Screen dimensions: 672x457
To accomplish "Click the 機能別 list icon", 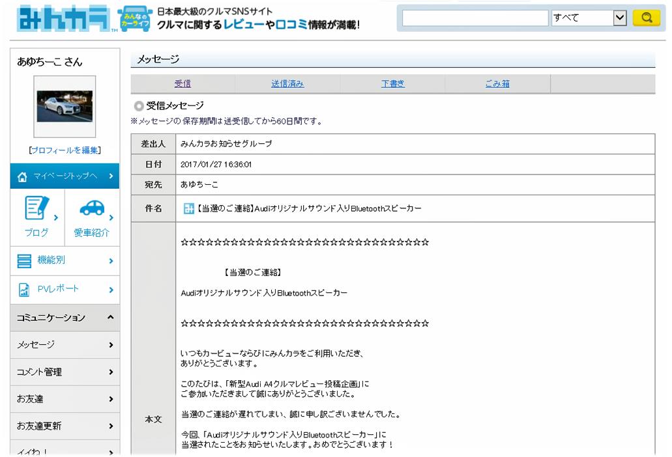I will pyautogui.click(x=24, y=260).
